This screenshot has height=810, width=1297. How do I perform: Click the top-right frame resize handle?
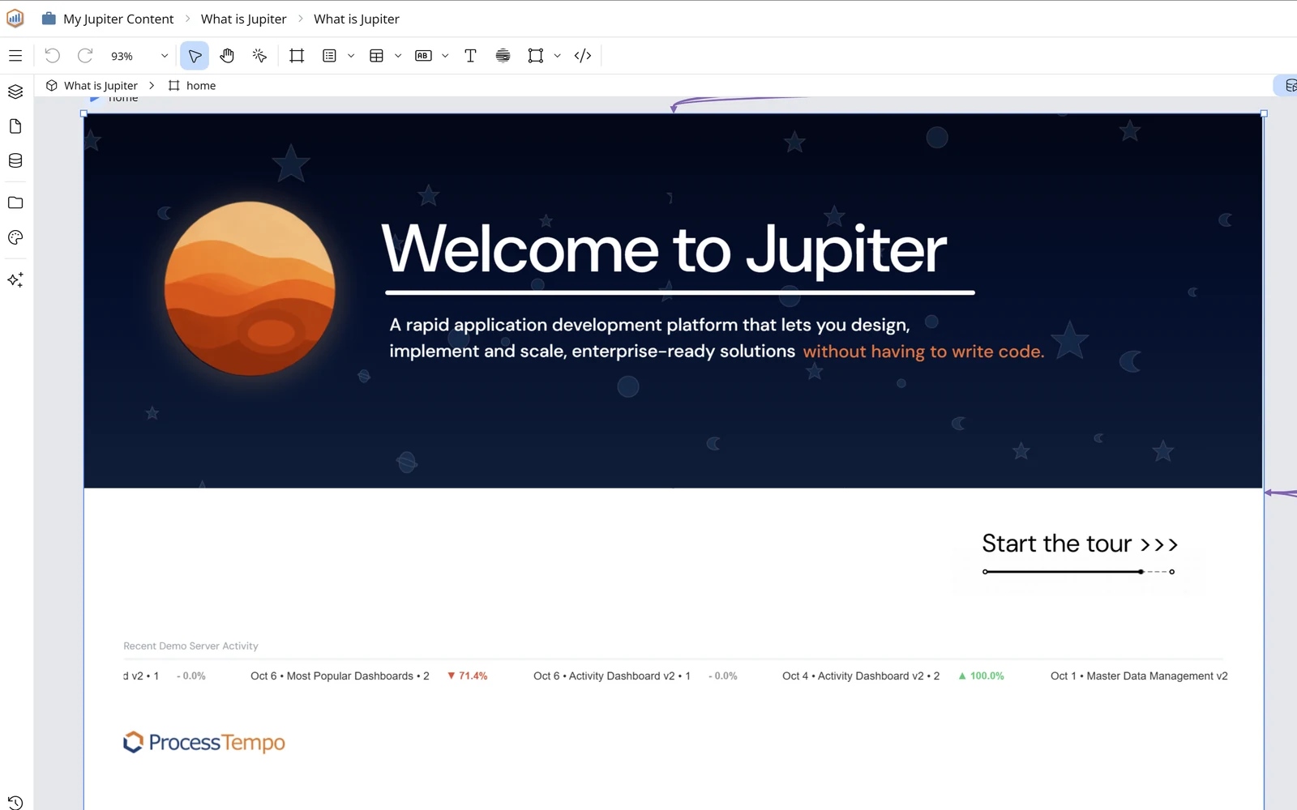[x=1263, y=113]
